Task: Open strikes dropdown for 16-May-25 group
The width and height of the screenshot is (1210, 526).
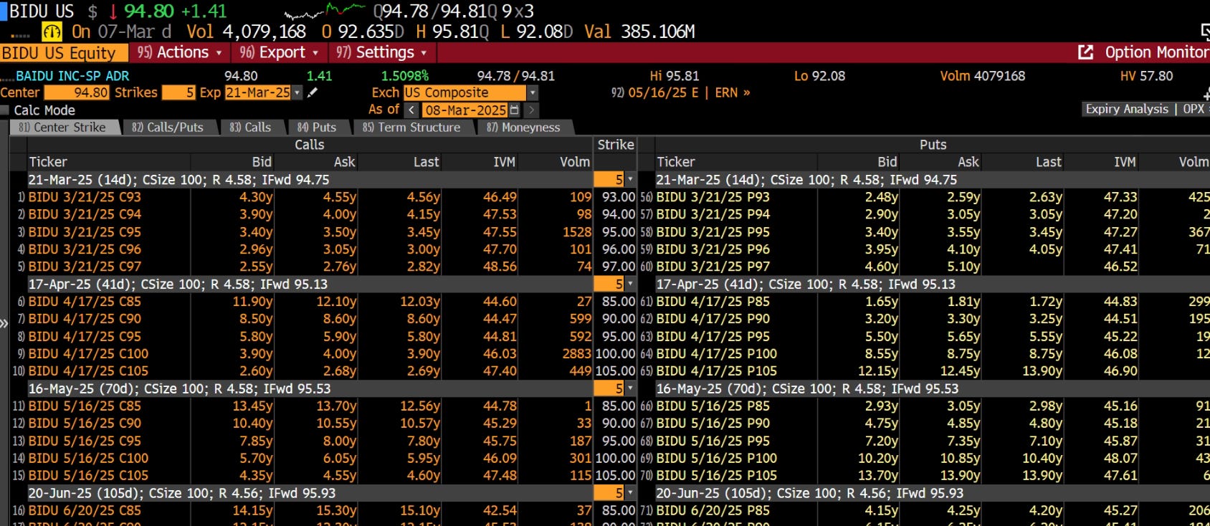Action: pyautogui.click(x=630, y=388)
